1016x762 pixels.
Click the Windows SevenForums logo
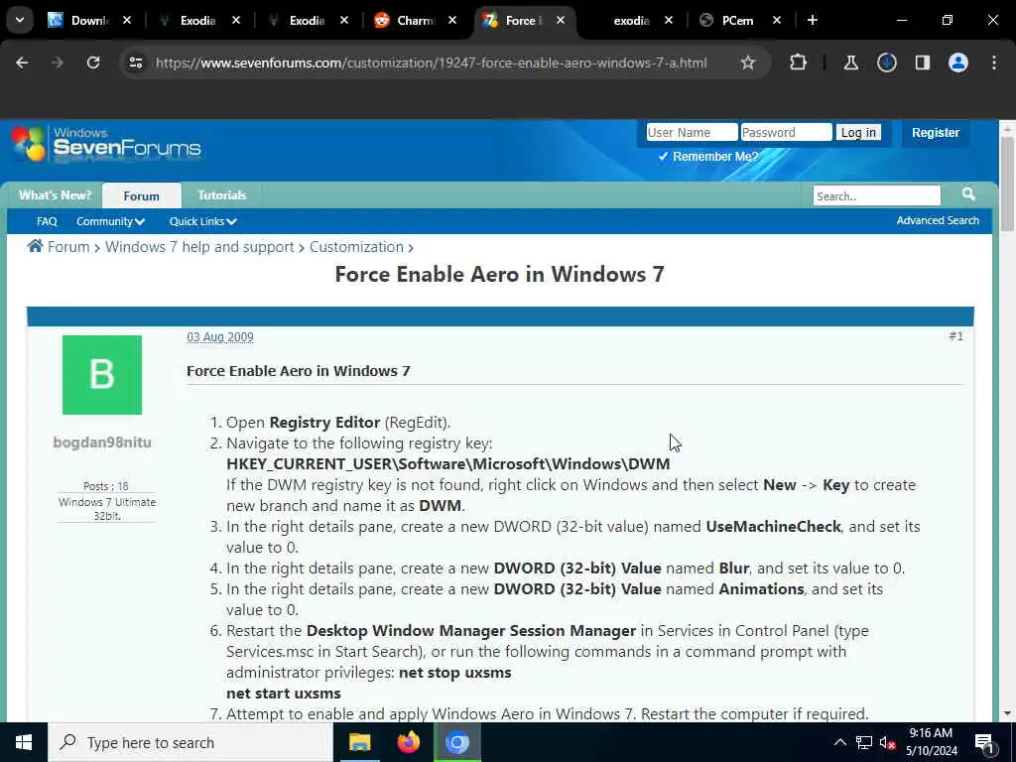(x=106, y=143)
